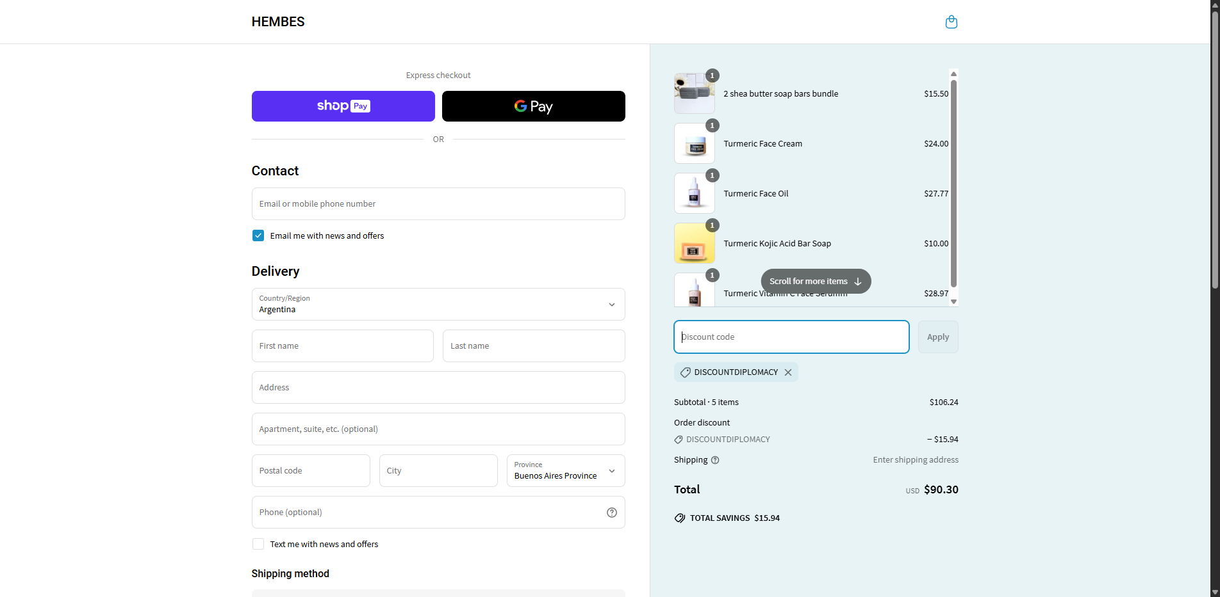Click the Turmeric Kojic Acid Bar Soap thumbnail

point(695,243)
